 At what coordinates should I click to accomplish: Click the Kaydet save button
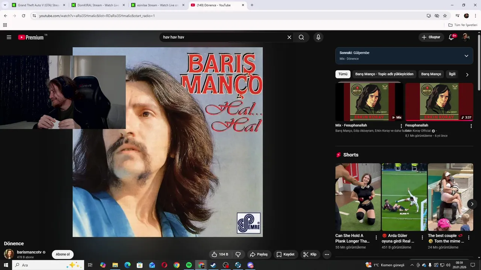pyautogui.click(x=286, y=254)
